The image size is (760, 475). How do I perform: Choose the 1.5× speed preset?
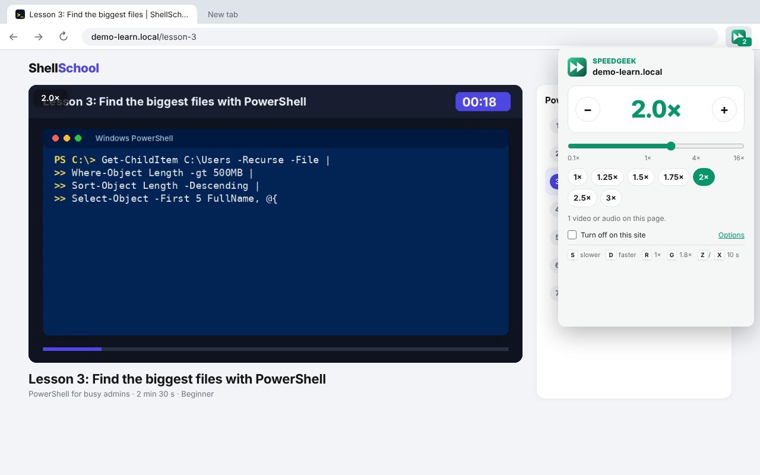click(x=641, y=177)
